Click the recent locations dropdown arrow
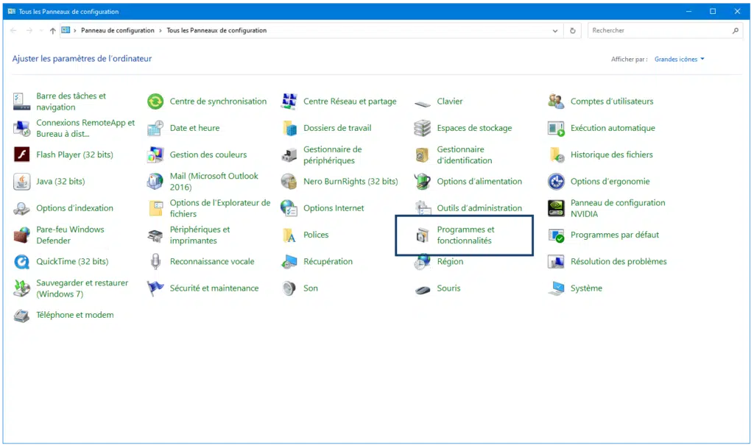The height and width of the screenshot is (448, 754). pyautogui.click(x=41, y=31)
